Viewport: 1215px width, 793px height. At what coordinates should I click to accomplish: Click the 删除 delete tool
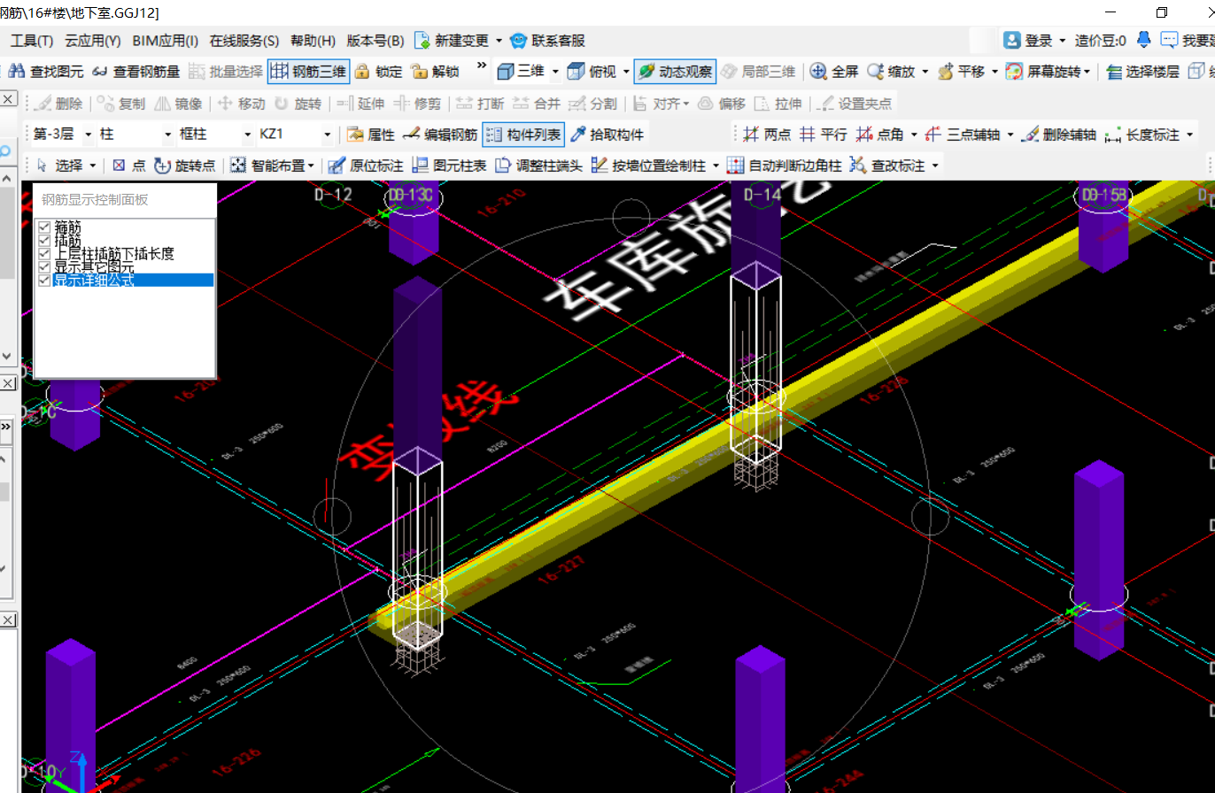pyautogui.click(x=58, y=104)
